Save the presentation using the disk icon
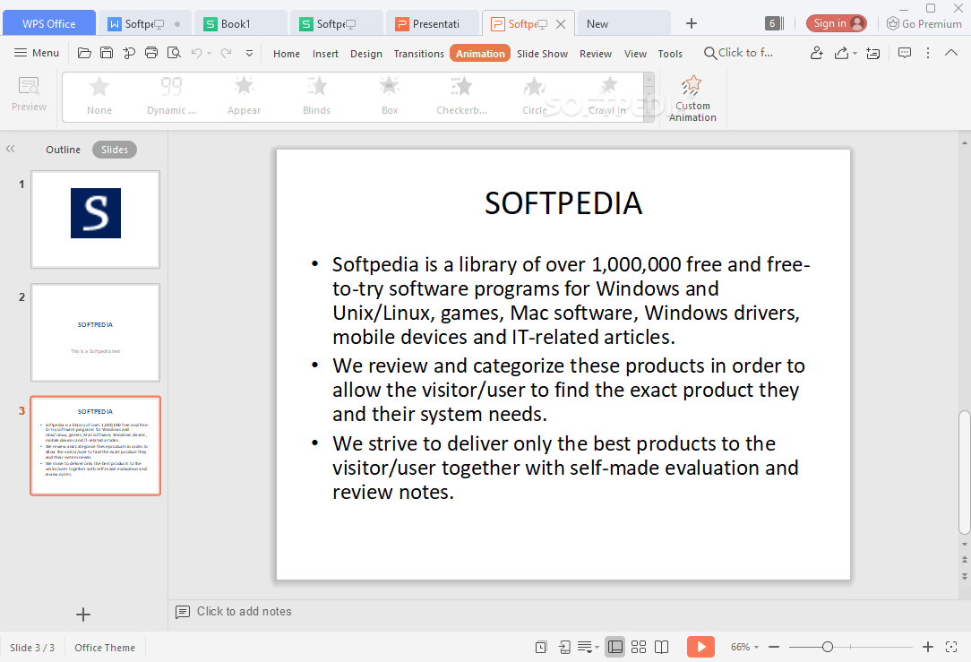 tap(107, 53)
